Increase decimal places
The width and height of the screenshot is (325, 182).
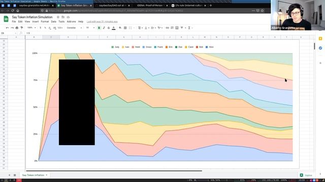point(54,28)
